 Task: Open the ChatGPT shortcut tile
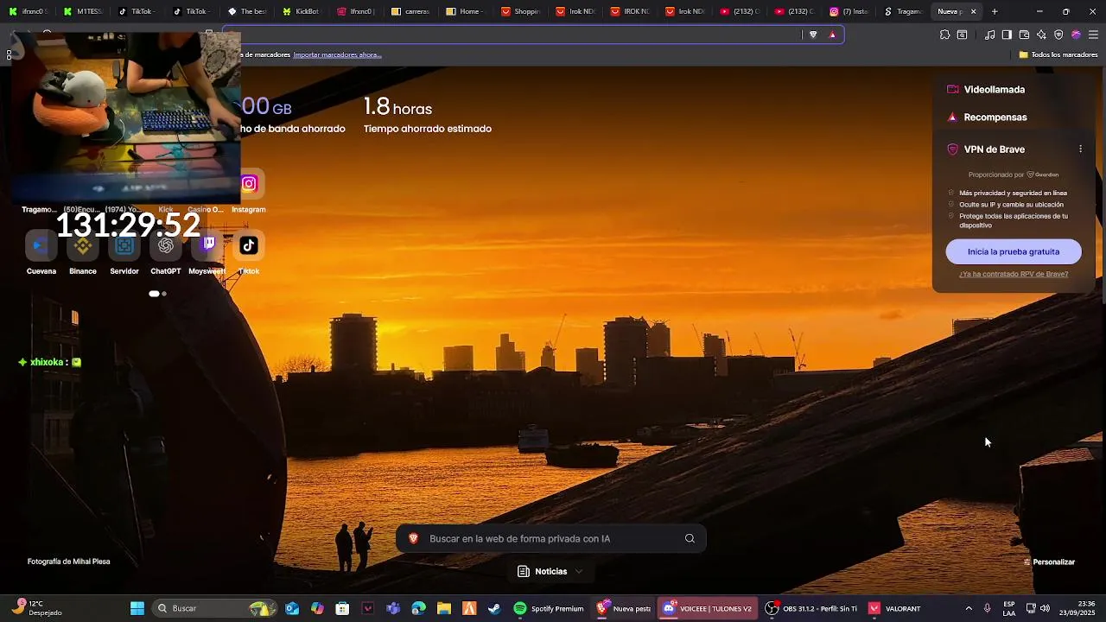tap(166, 245)
